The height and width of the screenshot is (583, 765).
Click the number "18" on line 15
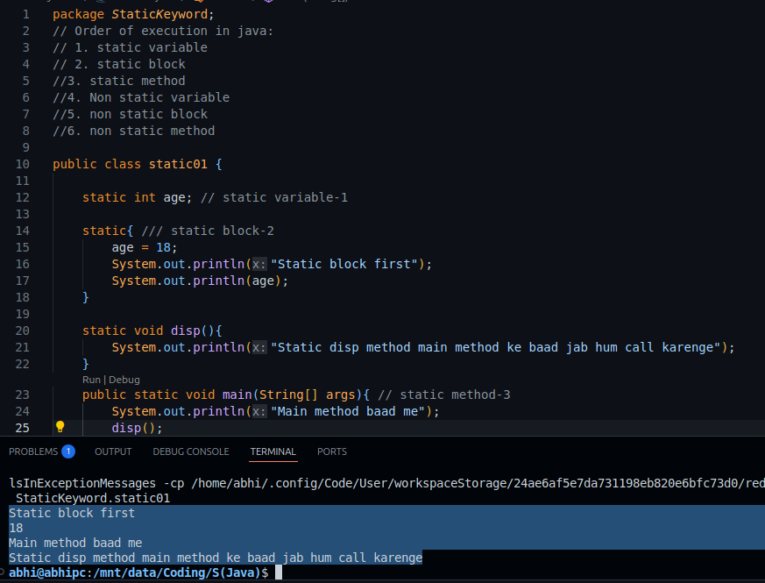click(x=164, y=247)
